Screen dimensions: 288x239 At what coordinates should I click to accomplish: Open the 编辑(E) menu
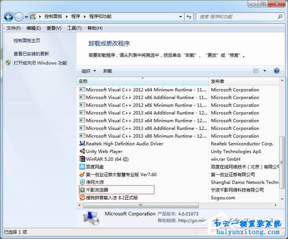[33, 28]
